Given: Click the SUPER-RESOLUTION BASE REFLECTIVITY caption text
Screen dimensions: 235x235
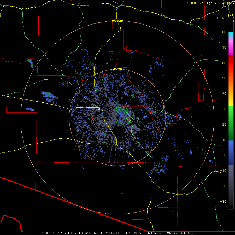Looking at the screenshot, I should pyautogui.click(x=82, y=233).
